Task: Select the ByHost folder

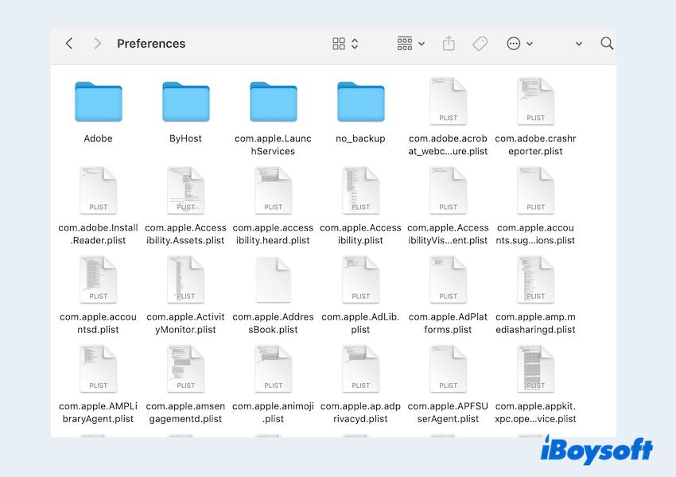Action: point(186,103)
